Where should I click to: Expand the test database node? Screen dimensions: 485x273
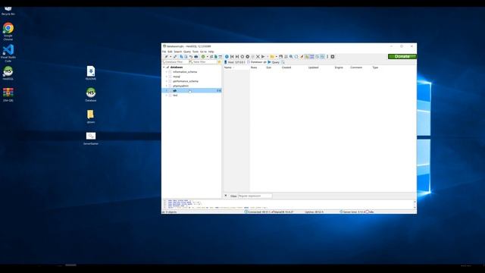click(x=167, y=96)
